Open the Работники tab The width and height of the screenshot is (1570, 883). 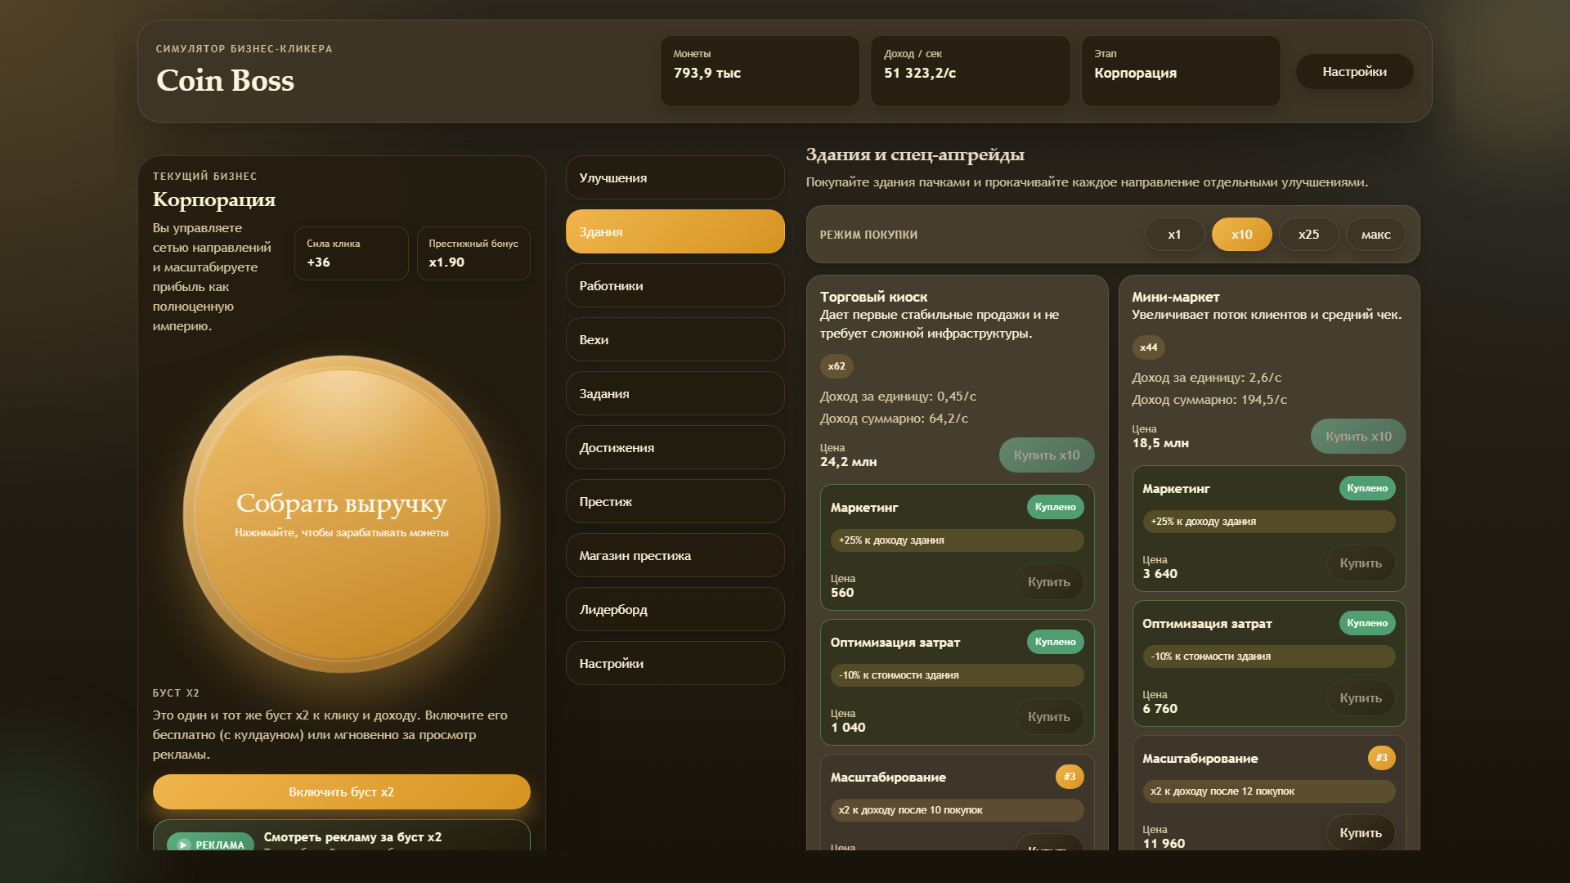tap(675, 285)
